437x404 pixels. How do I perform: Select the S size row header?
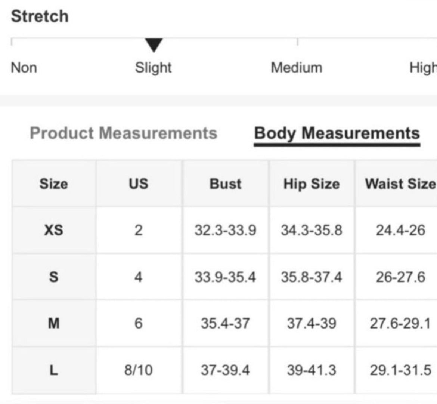coord(54,277)
